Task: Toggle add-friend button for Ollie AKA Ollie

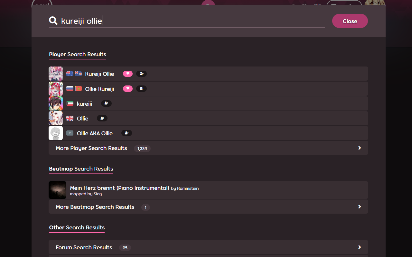Action: point(126,133)
